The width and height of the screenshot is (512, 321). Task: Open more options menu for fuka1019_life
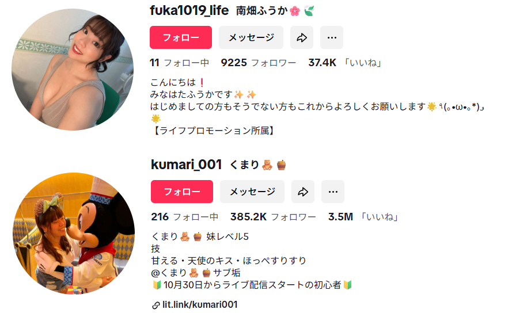(x=332, y=37)
